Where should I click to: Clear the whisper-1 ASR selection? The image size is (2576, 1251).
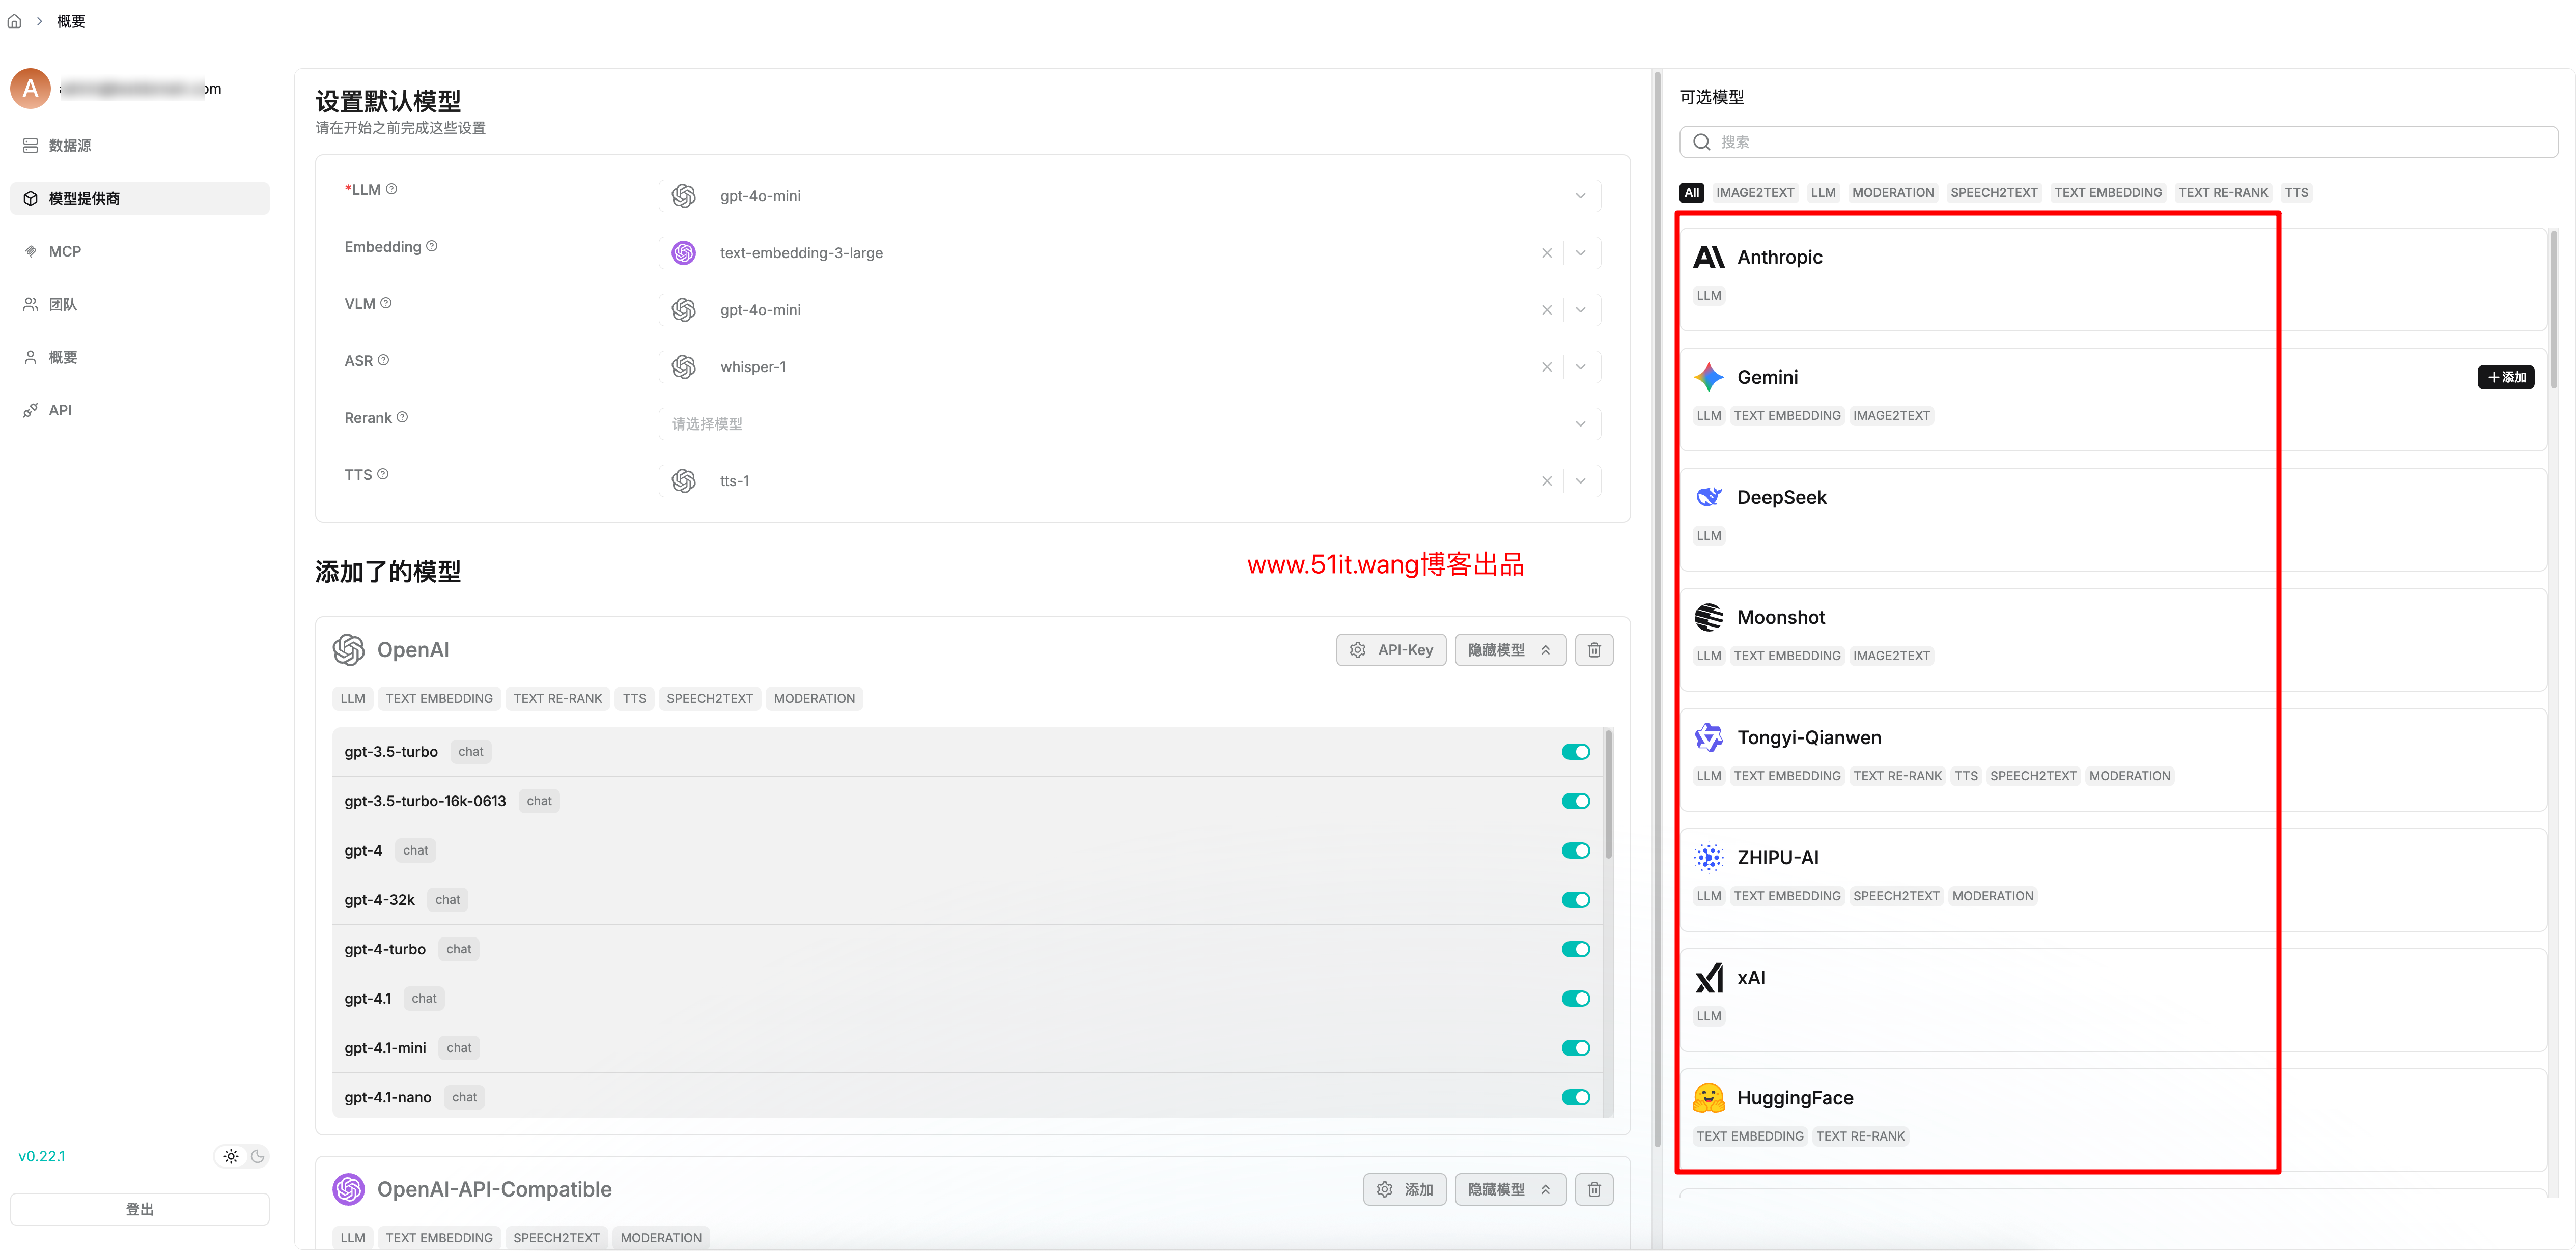click(x=1547, y=366)
